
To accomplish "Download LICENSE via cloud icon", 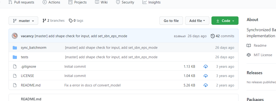I will point(205,76).
